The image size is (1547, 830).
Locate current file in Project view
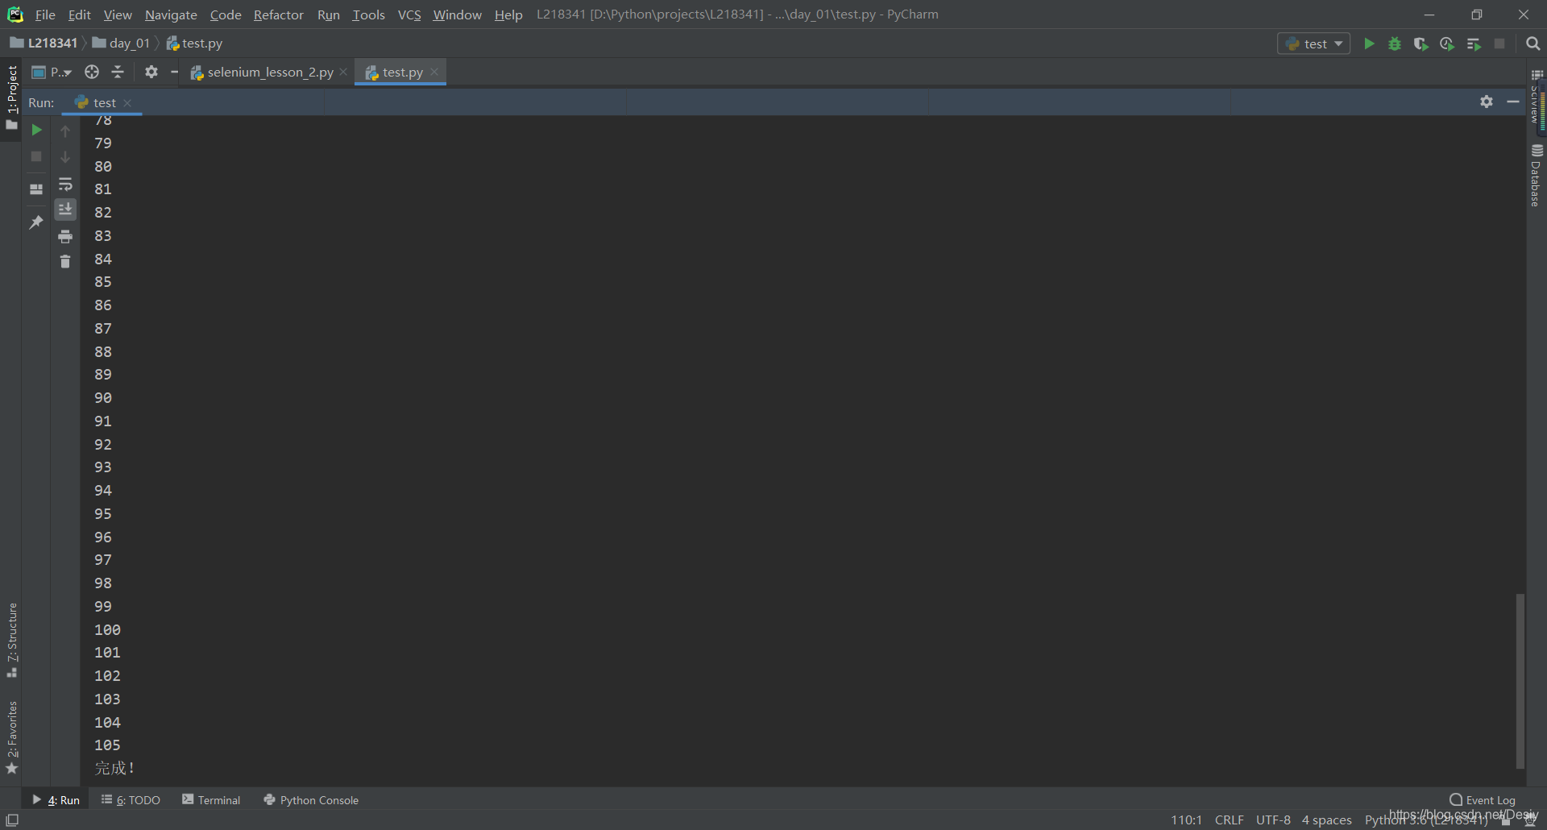92,72
